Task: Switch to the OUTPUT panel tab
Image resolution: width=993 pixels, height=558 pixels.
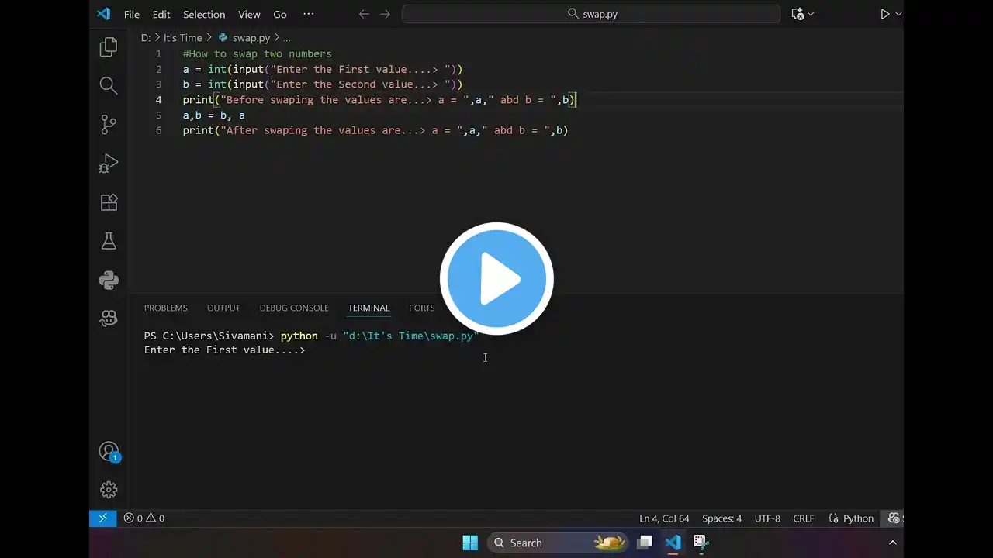Action: (x=223, y=308)
